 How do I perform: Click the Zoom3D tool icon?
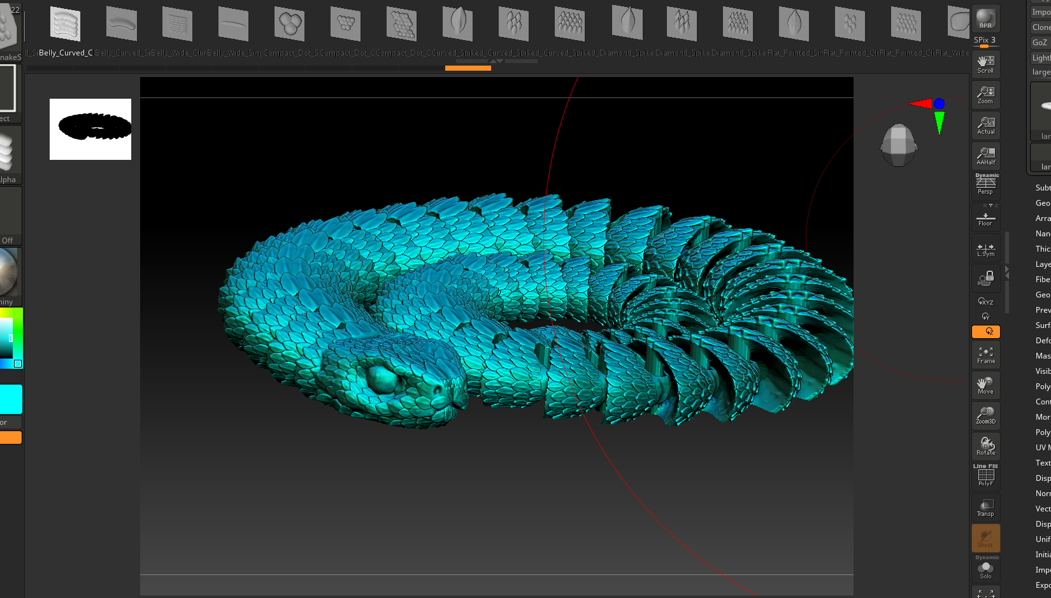coord(985,415)
